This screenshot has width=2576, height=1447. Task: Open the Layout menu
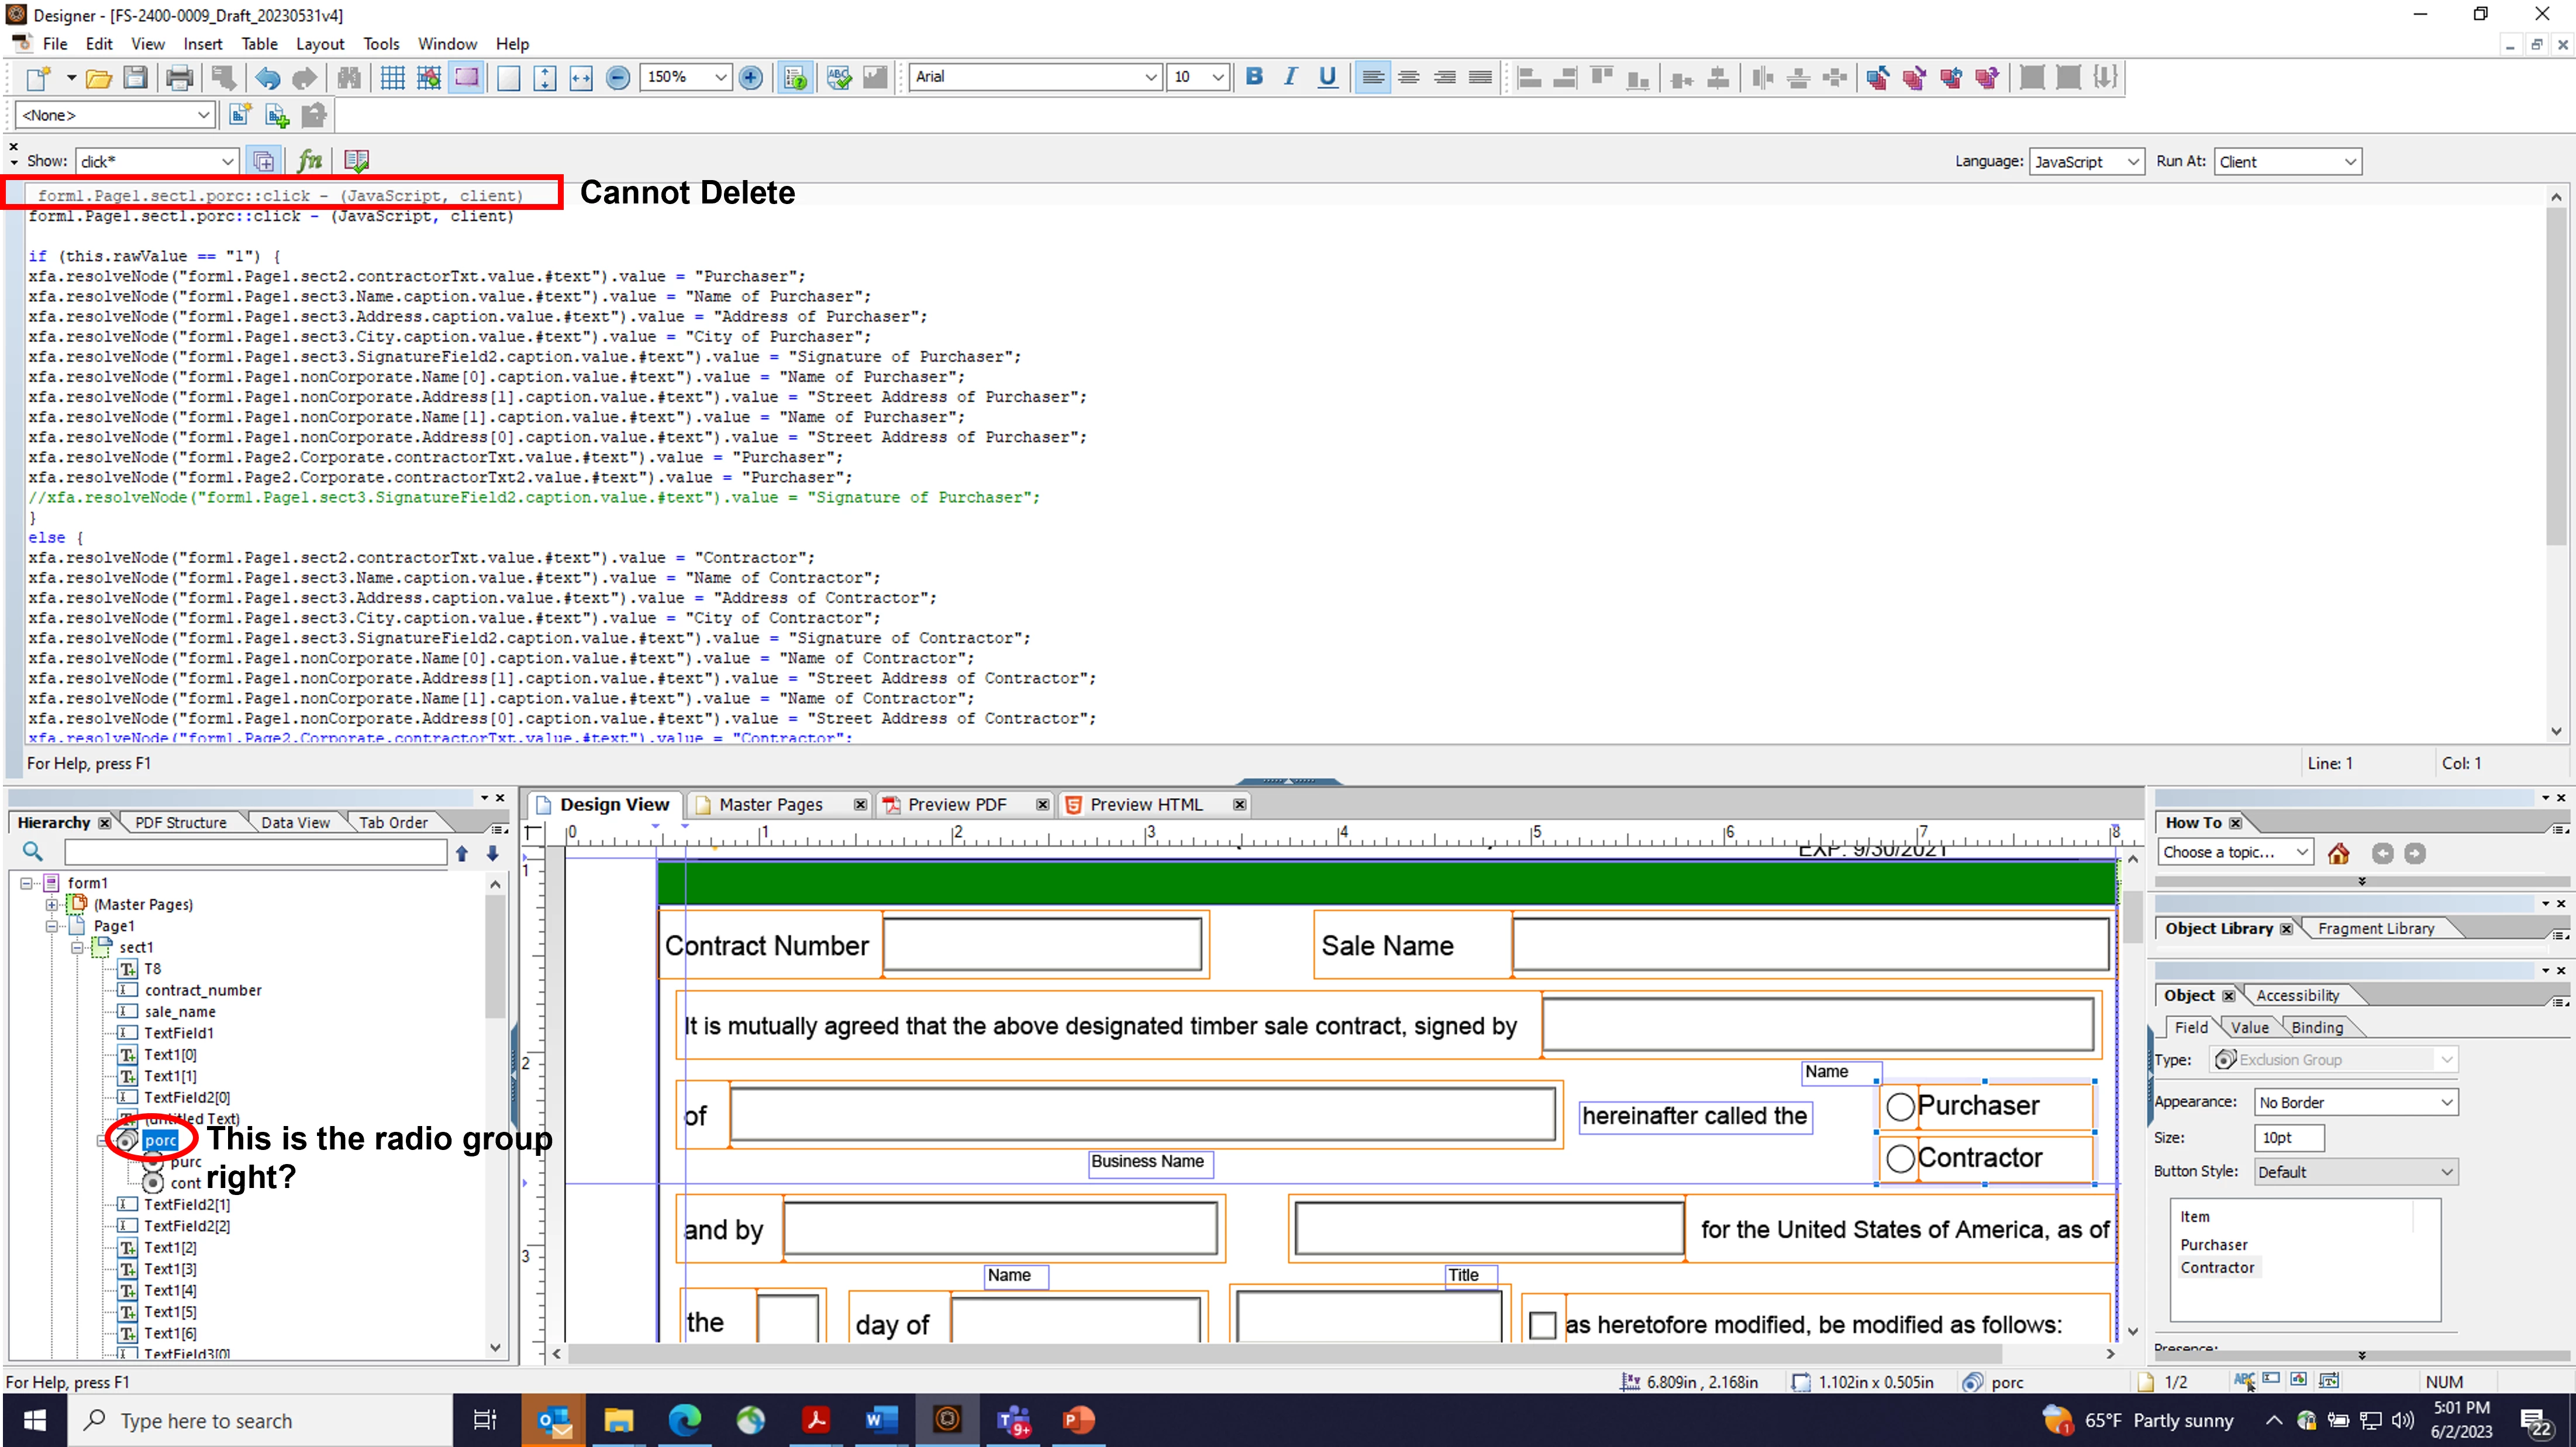coord(319,44)
